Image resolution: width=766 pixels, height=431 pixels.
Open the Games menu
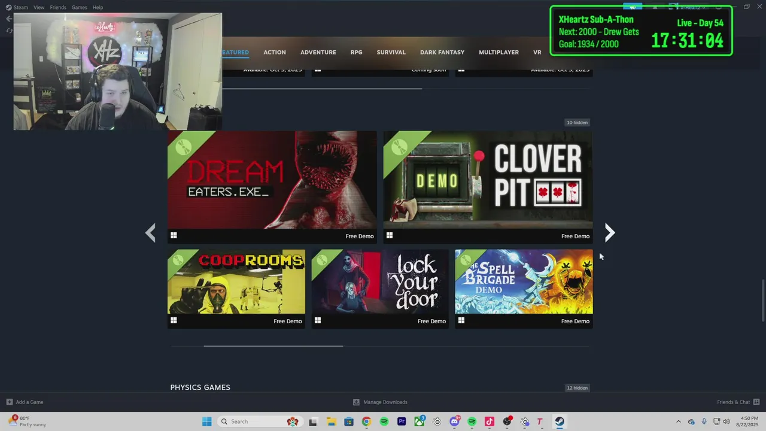[x=79, y=7]
